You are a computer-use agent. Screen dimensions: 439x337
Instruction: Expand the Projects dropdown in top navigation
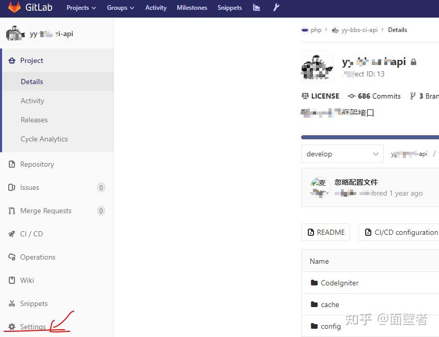click(x=81, y=8)
